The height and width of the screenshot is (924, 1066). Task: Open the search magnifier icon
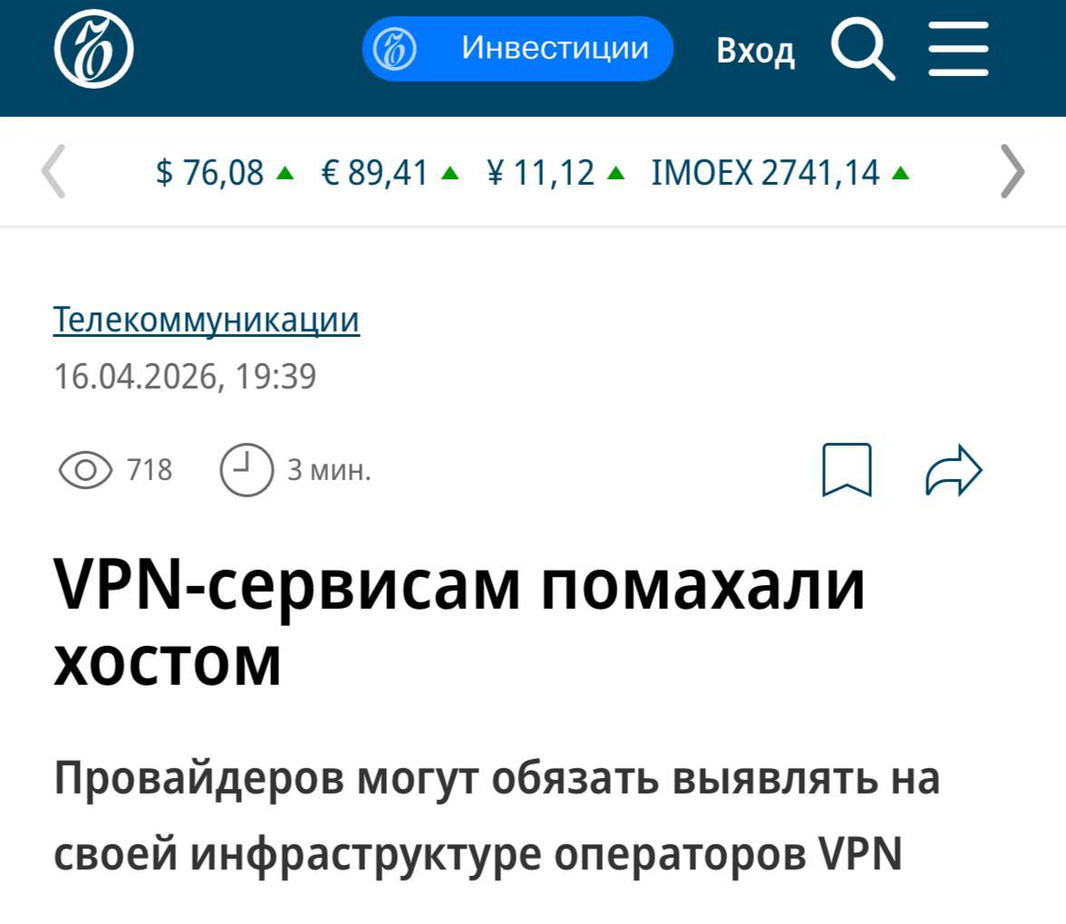point(863,49)
